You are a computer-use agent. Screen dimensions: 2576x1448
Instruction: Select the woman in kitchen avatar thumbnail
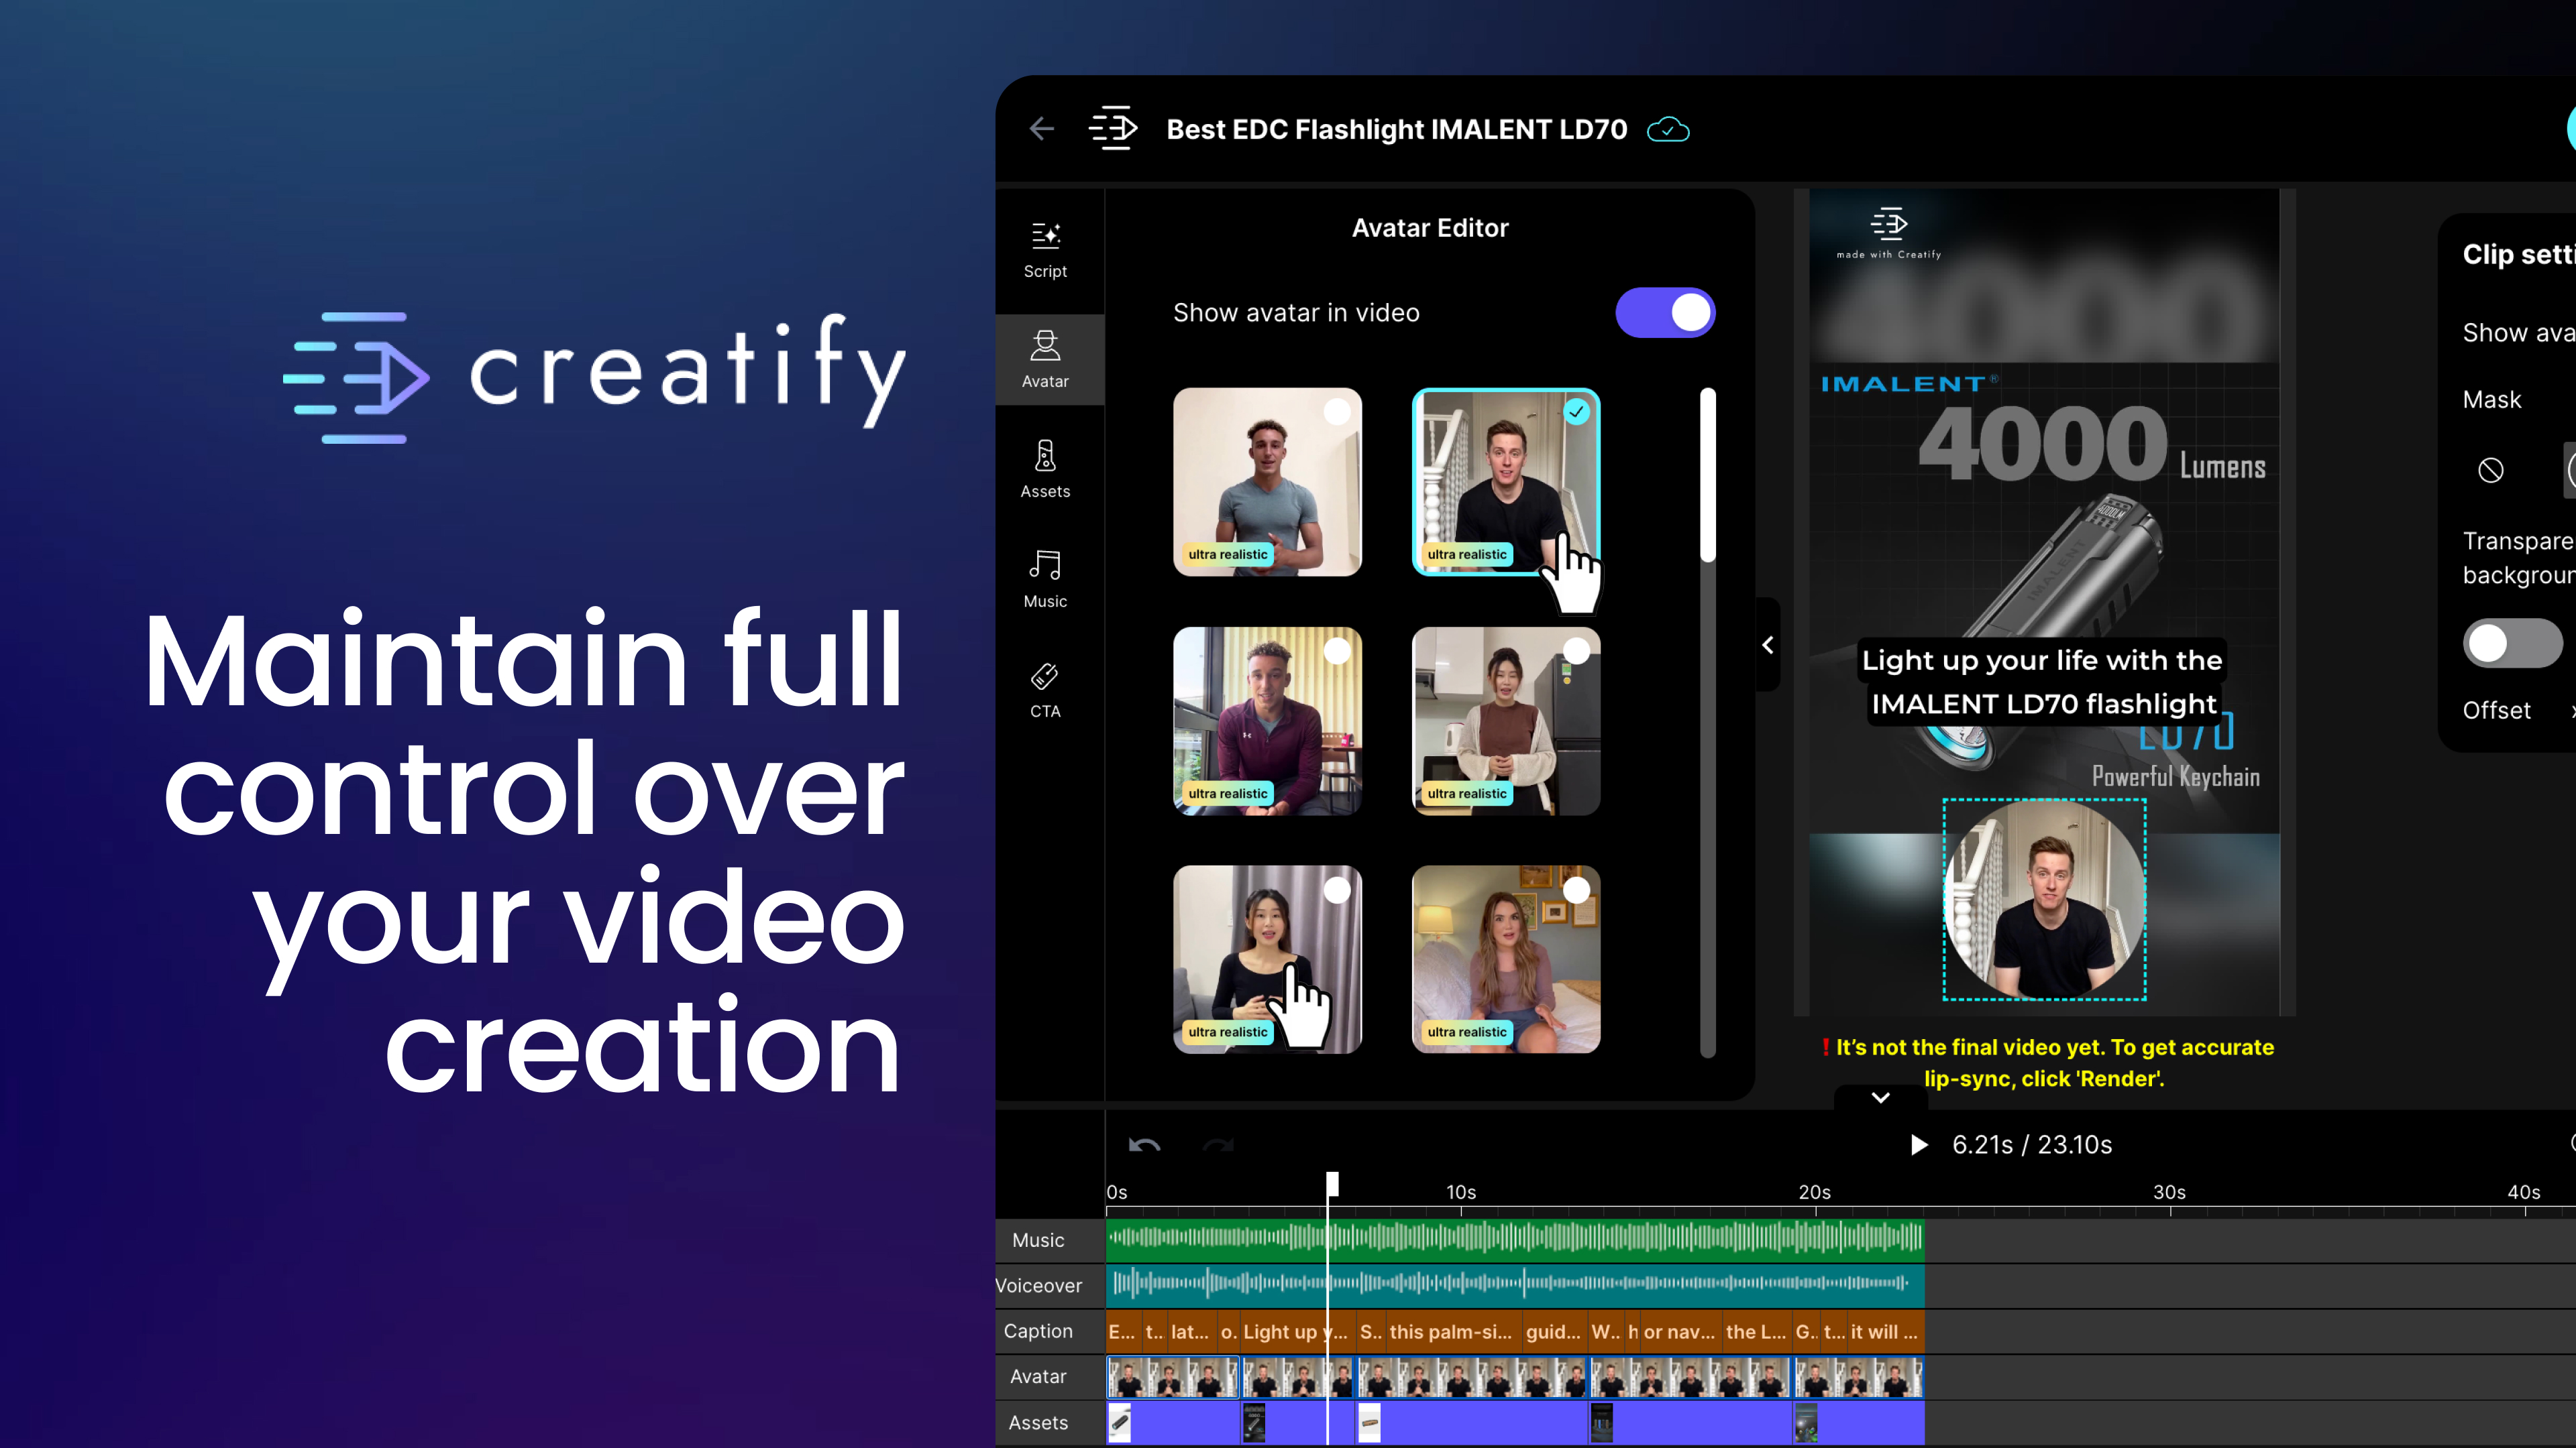[1506, 721]
